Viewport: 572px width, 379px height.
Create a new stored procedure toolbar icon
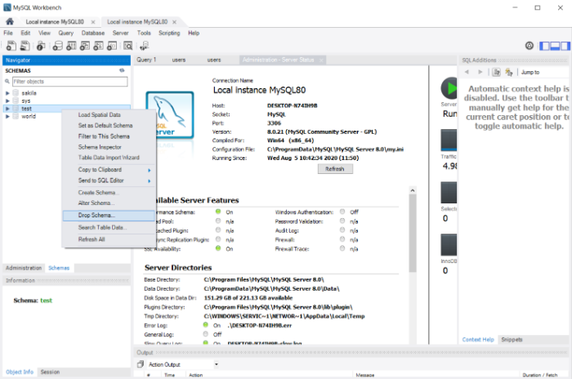point(98,46)
